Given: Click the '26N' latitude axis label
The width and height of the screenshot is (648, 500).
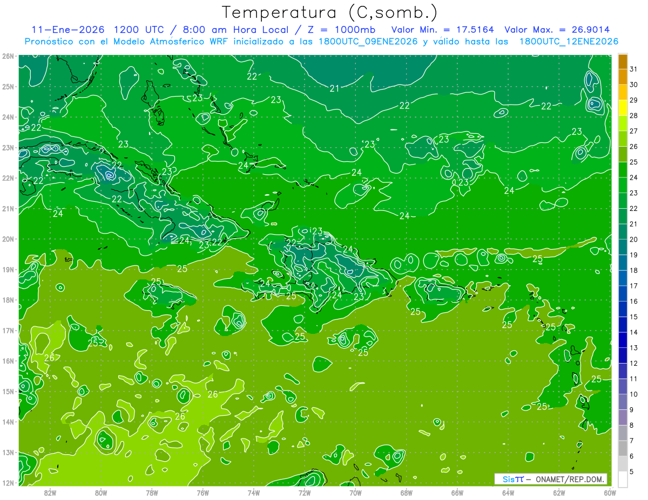Looking at the screenshot, I should (x=8, y=56).
